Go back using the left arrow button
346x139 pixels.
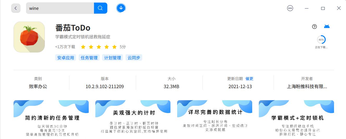[16, 8]
